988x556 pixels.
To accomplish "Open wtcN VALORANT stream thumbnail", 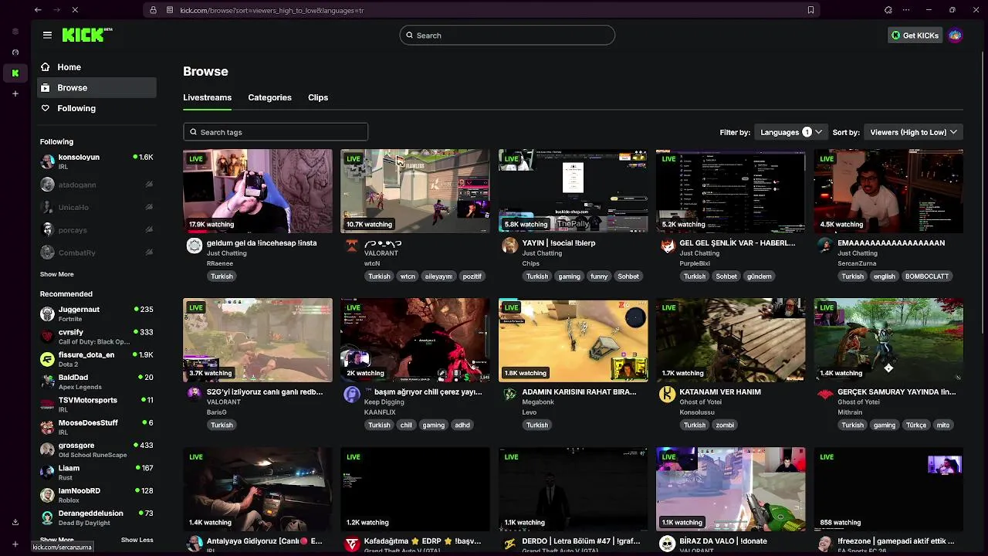I will coord(415,191).
